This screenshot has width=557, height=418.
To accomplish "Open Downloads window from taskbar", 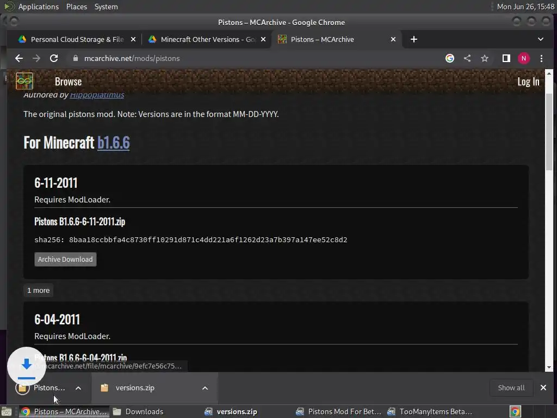I will pos(138,411).
